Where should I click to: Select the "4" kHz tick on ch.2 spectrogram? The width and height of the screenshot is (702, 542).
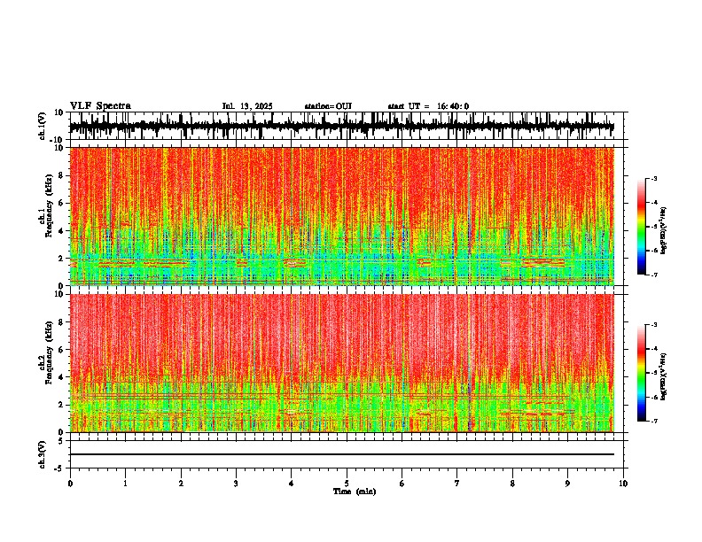coord(62,377)
